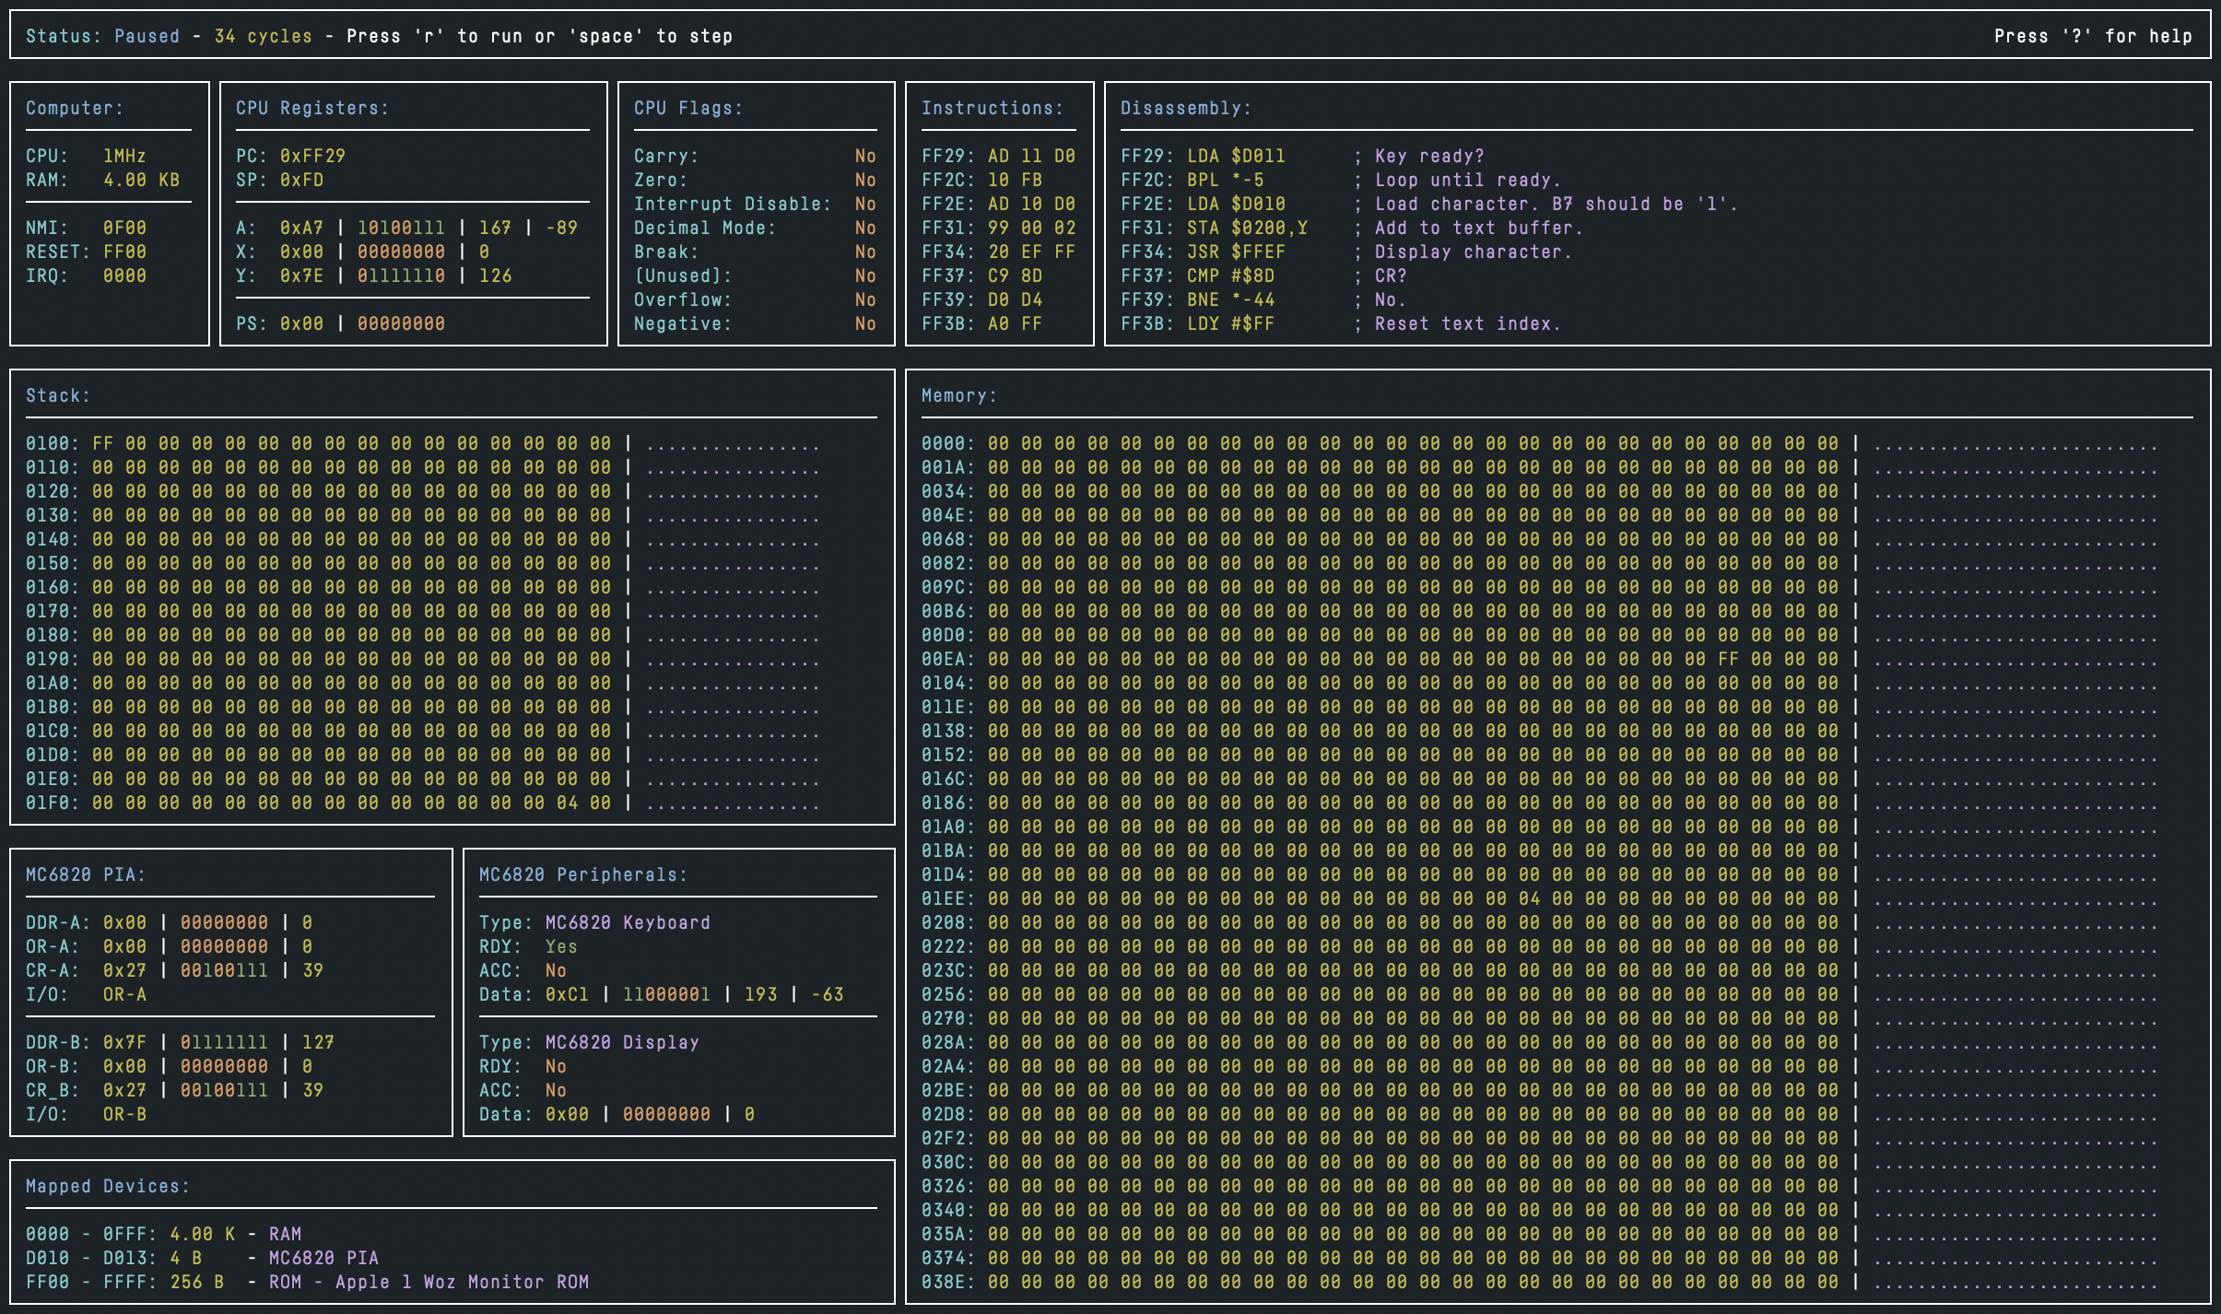Click the CR-A value 0x27

point(124,970)
